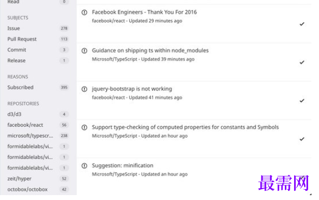Mark 'Facebook Engineers - Thank You' notification done
319x200 pixels.
click(302, 24)
